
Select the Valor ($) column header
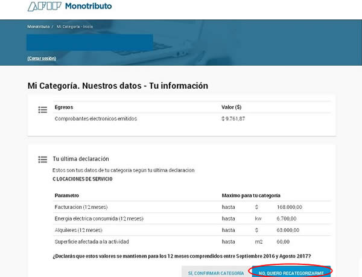pos(231,107)
